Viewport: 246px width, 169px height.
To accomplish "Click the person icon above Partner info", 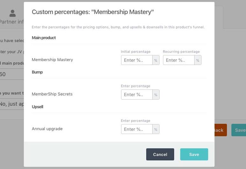I will [12, 13].
